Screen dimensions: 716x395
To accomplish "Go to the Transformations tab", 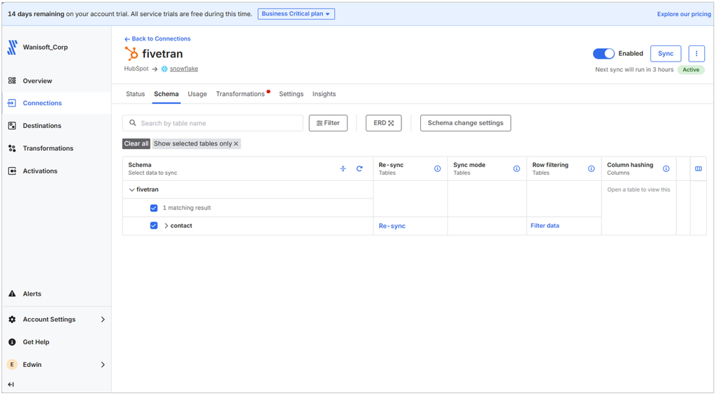I will coord(241,94).
